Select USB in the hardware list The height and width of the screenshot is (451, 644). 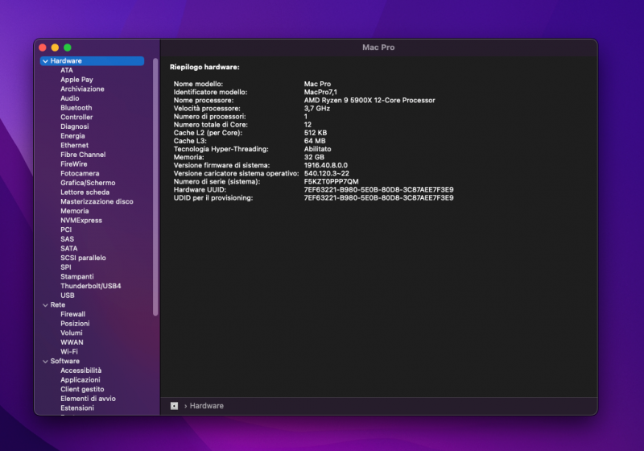(x=67, y=296)
